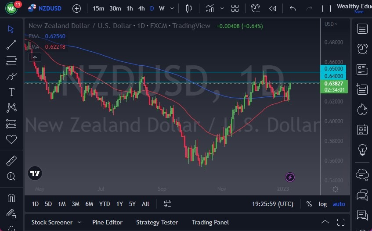Open the user profile avatar menu

click(x=11, y=8)
